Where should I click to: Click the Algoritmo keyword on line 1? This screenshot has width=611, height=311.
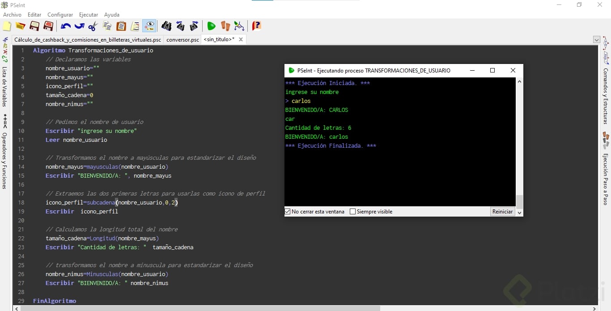(49, 50)
